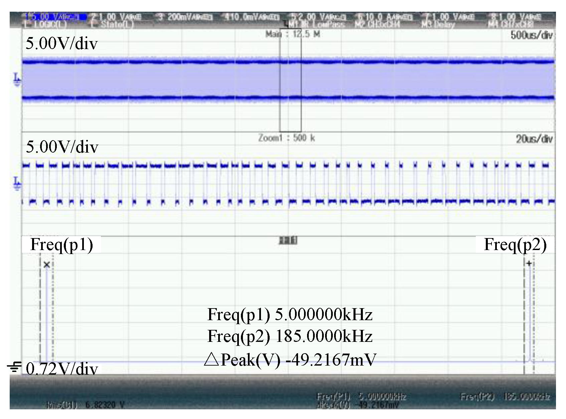Click the 20us/div zoom timebase label

pos(534,139)
